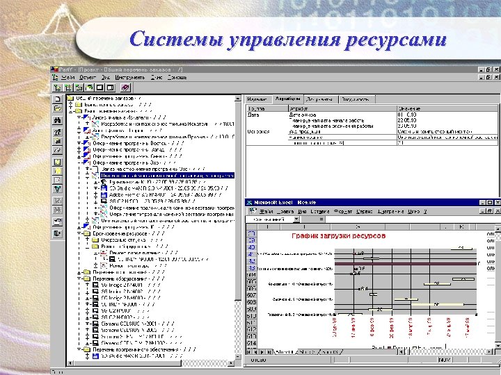Open the Файл menu in ParY window
501x375 pixels.
[x=68, y=78]
